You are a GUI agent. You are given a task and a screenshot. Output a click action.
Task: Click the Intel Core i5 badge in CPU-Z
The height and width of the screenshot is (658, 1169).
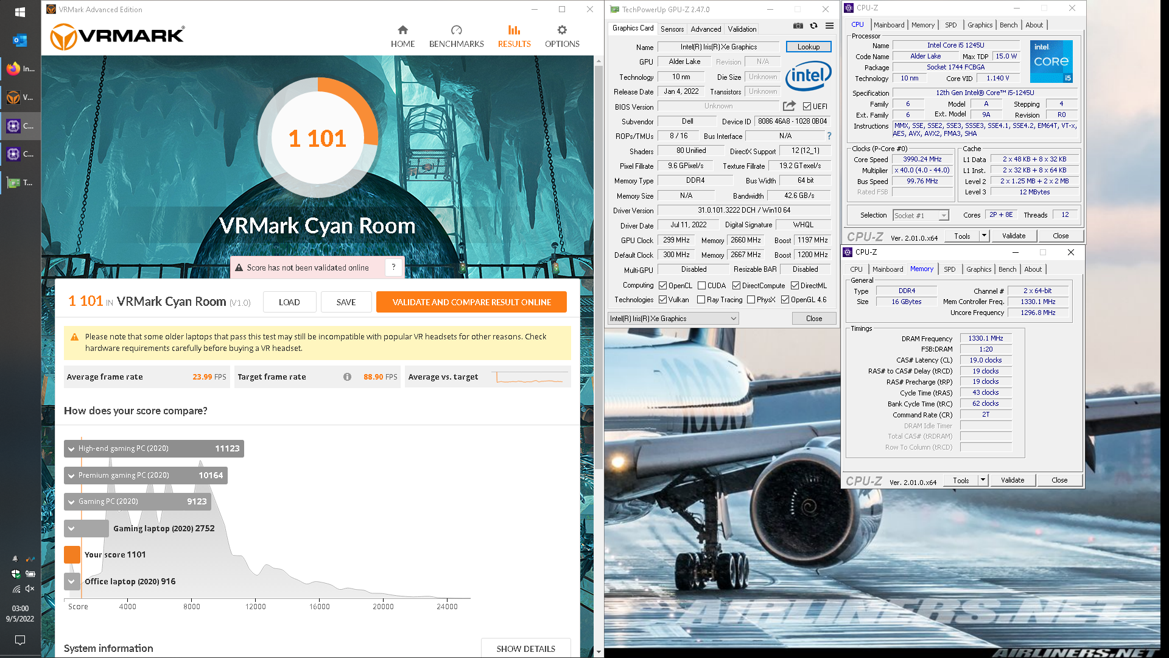point(1051,62)
